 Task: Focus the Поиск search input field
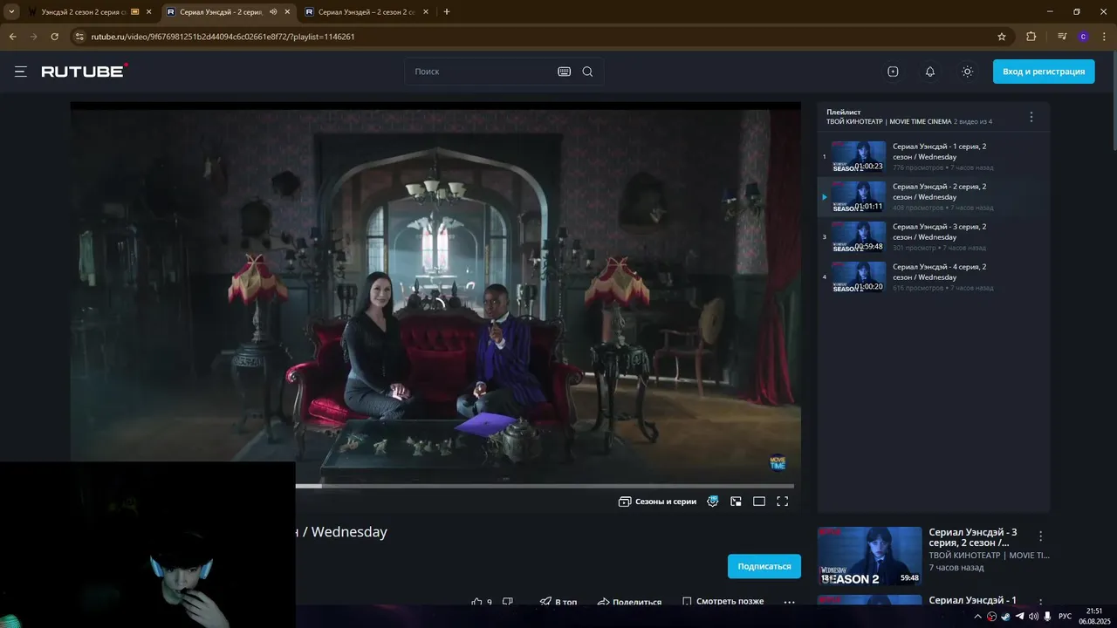[481, 72]
